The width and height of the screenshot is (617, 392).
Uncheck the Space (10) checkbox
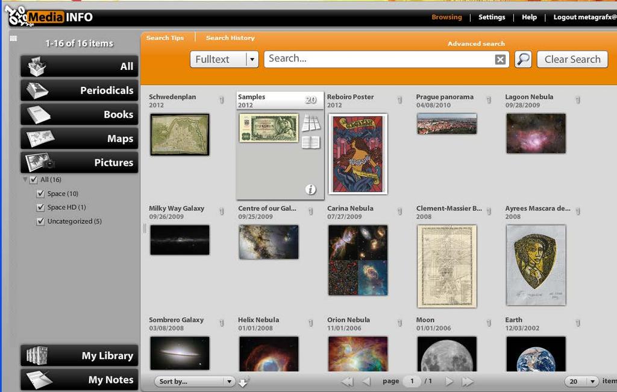(x=40, y=194)
